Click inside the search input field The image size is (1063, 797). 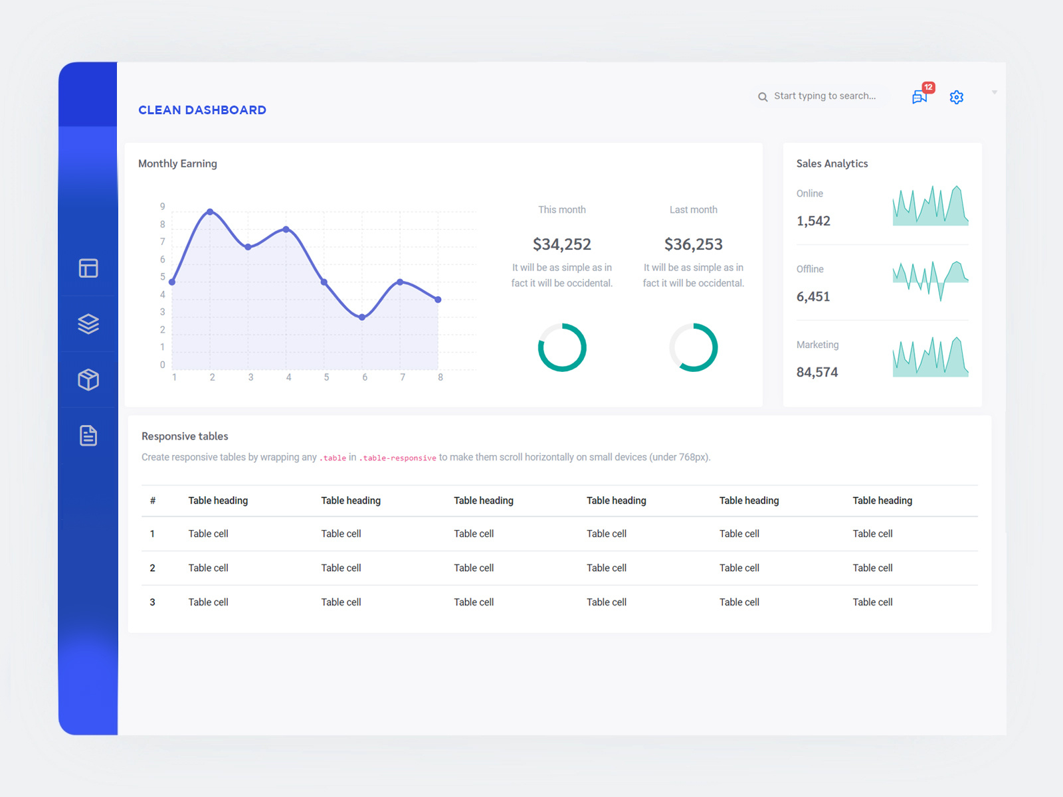(824, 96)
